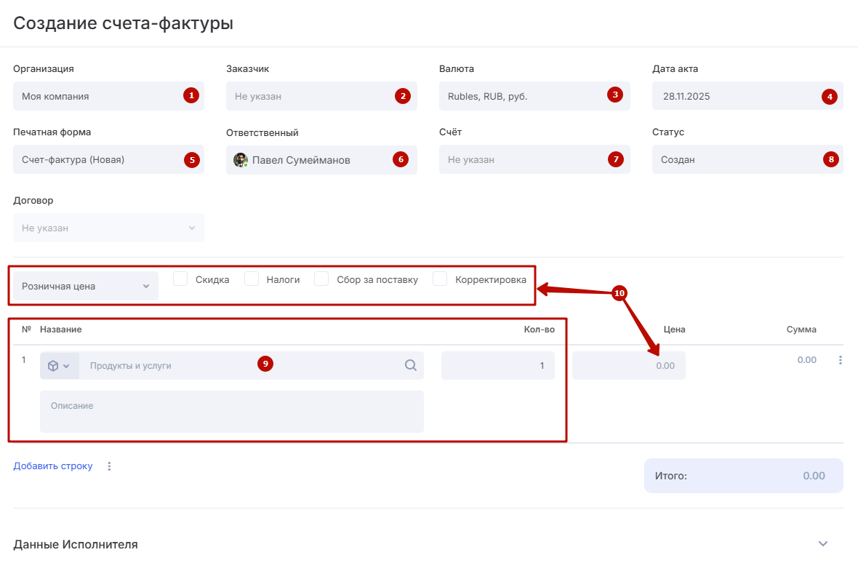Click the search magnifier in Продукты и услуги

[x=411, y=365]
